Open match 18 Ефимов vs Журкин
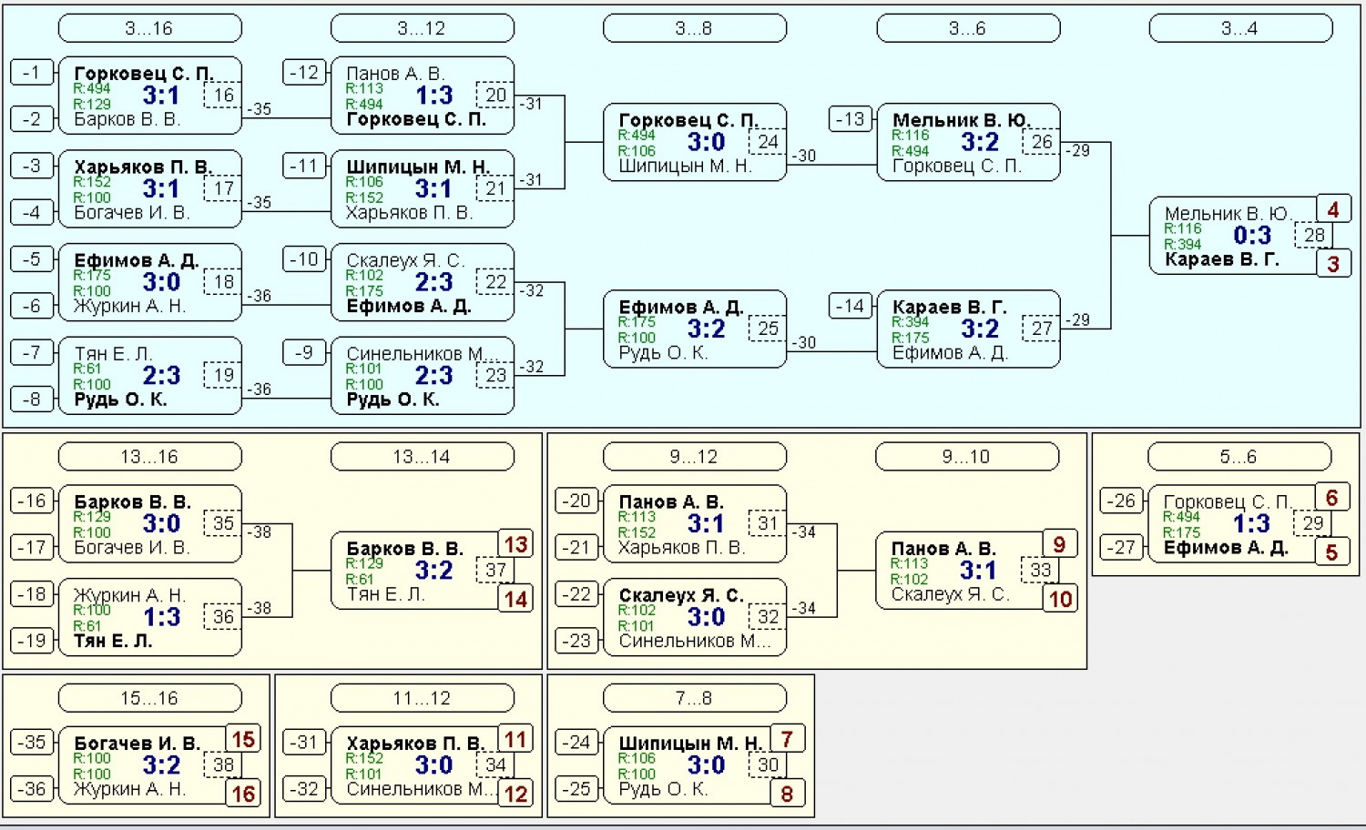This screenshot has width=1366, height=830. coord(150,282)
